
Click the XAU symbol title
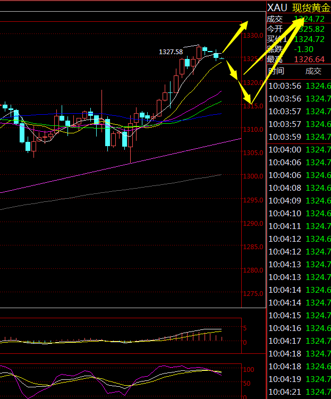(277, 7)
